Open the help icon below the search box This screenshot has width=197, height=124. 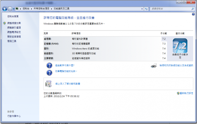[193, 14]
